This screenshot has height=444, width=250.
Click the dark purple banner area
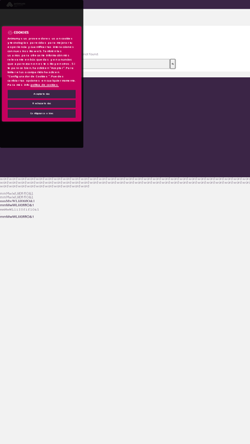(167, 127)
